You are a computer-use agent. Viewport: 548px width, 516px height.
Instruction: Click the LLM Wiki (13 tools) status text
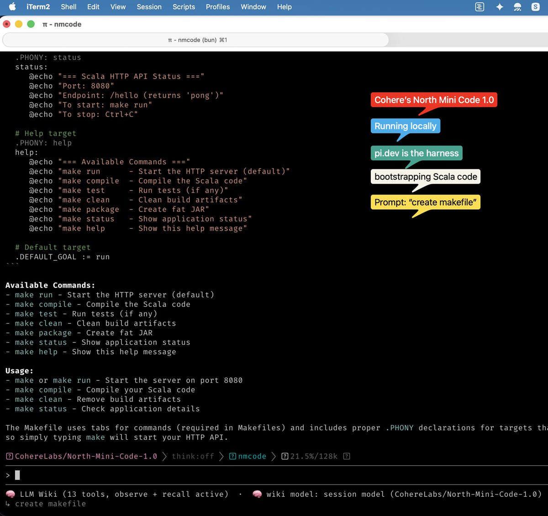[x=124, y=494]
